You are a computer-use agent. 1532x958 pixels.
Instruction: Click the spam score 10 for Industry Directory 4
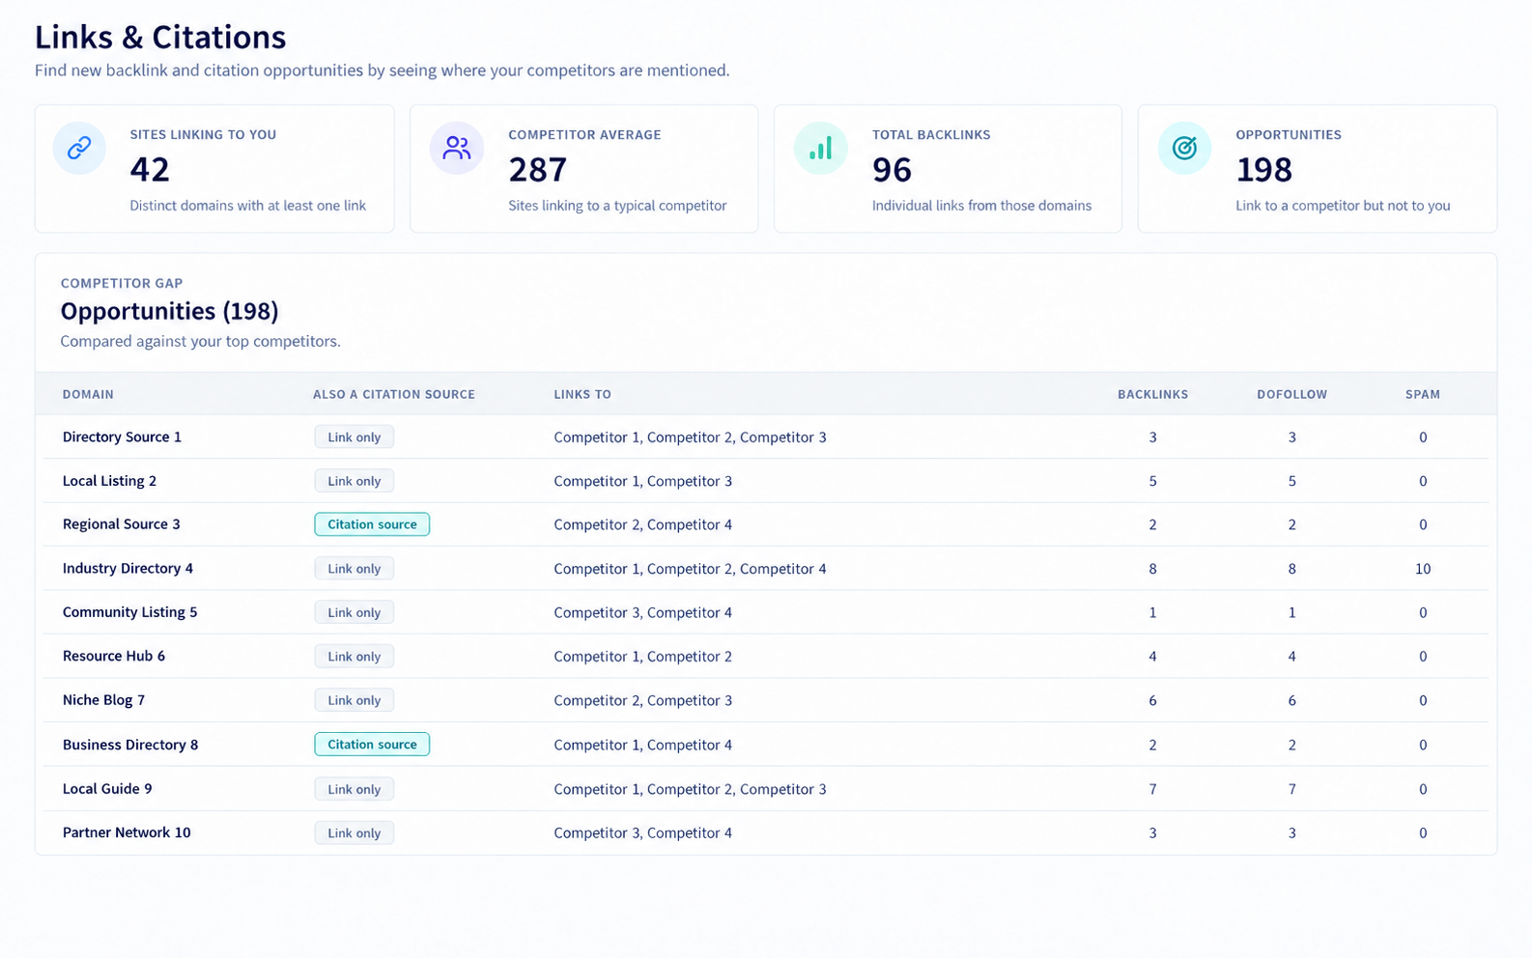click(x=1423, y=569)
